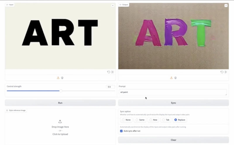The height and width of the screenshot is (145, 234).
Task: Remove the Output video with its X button
Action: coord(226,6)
